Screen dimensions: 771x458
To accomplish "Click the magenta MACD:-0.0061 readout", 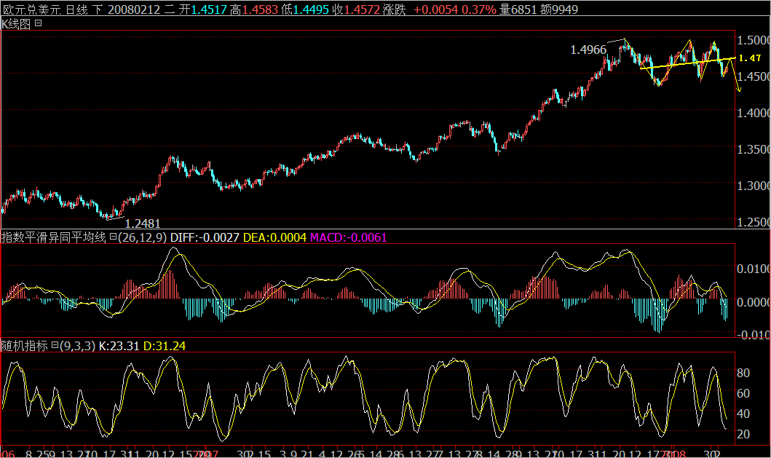I will pos(349,237).
